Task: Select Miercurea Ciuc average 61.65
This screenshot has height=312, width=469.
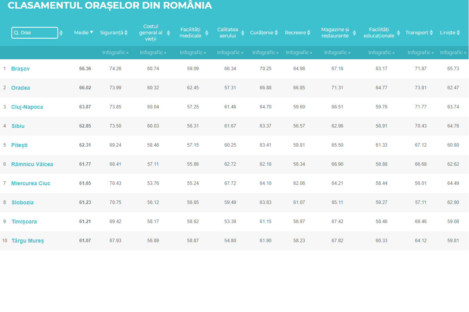Action: point(85,183)
